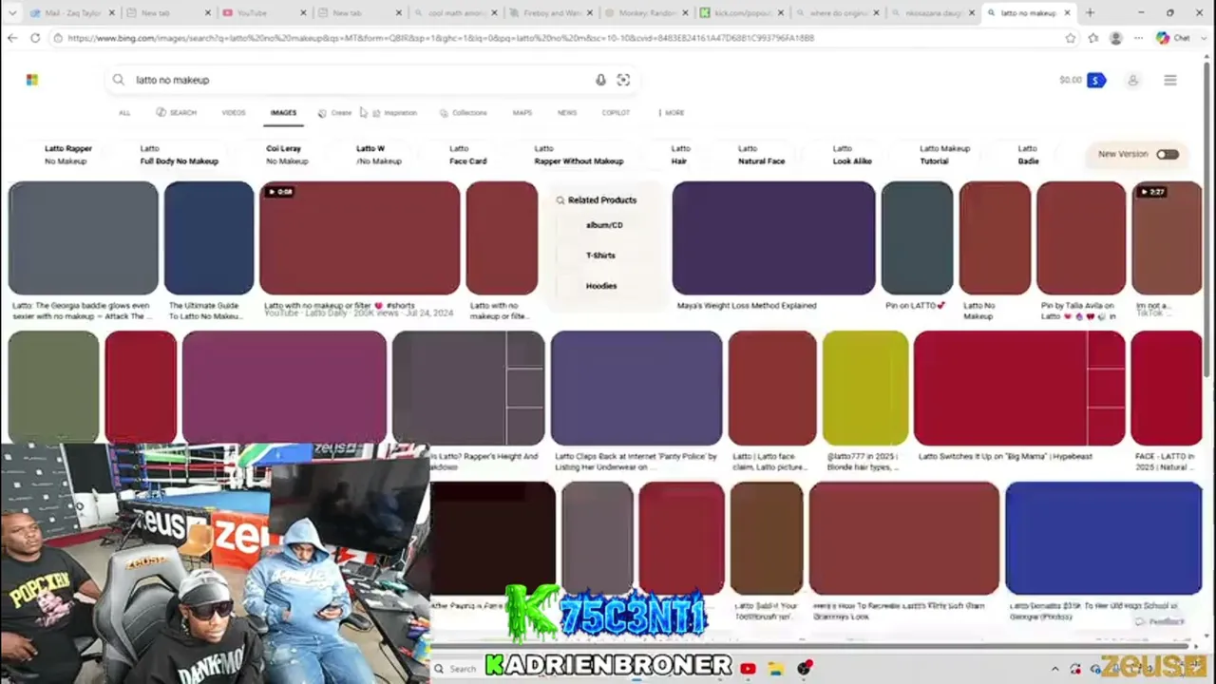
Task: Open browser favorites collection icon
Action: tap(1093, 38)
